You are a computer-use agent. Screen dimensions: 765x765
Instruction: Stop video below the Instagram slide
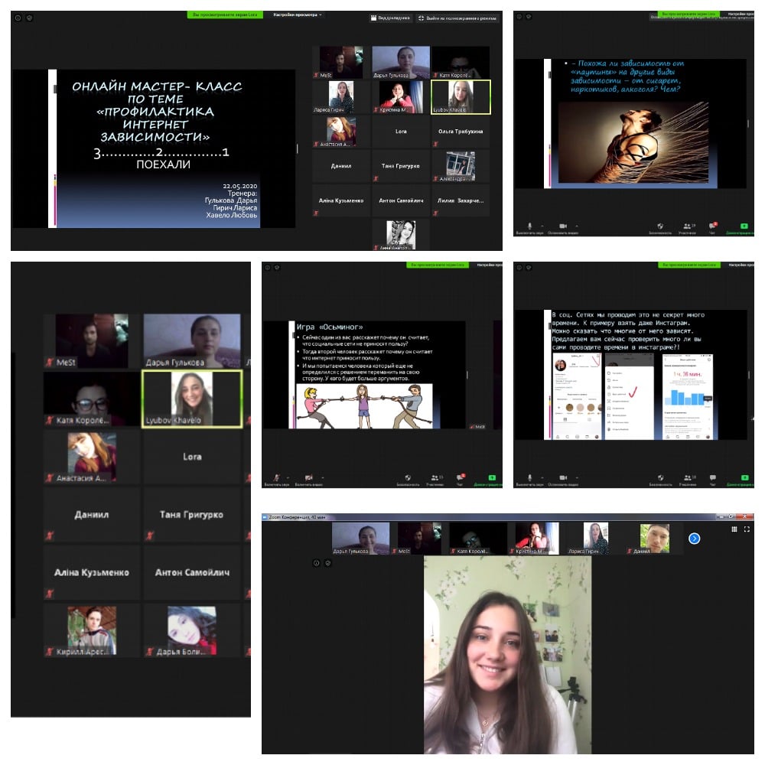coord(562,477)
